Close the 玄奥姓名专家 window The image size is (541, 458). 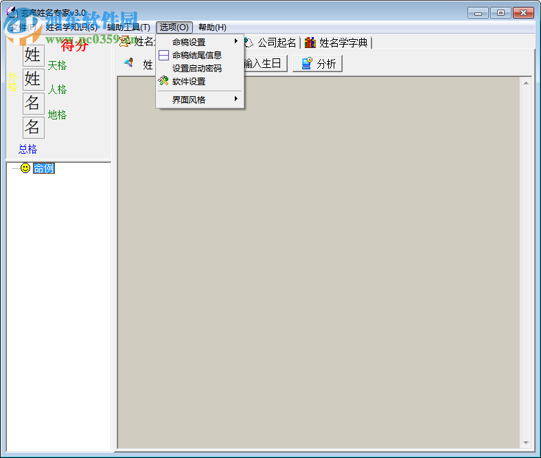click(x=523, y=13)
